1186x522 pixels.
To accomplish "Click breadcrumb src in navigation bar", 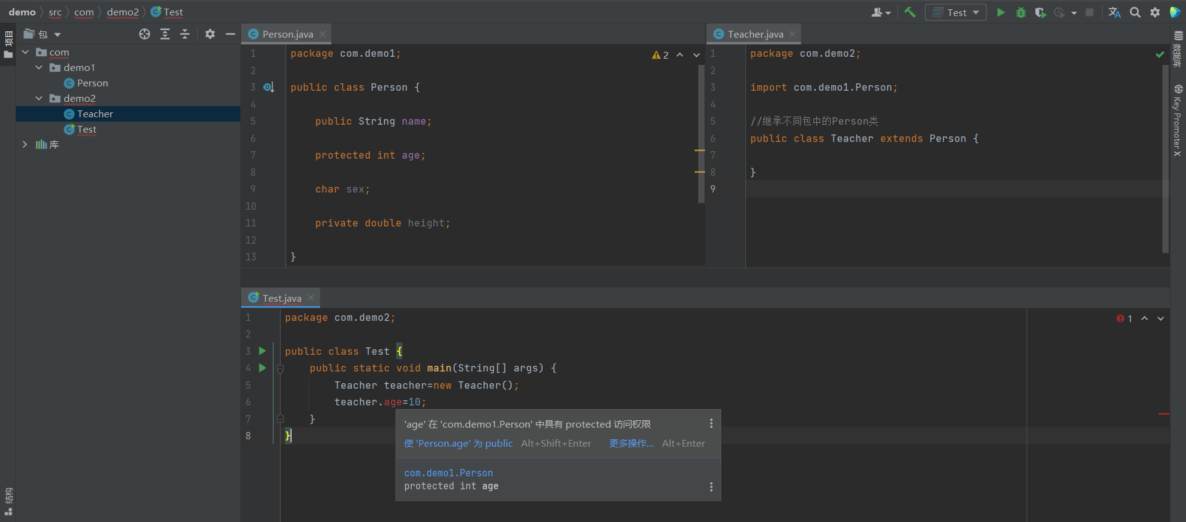I will point(55,12).
